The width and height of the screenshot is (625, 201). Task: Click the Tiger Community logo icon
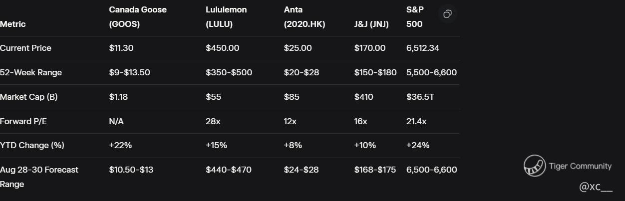tap(534, 166)
